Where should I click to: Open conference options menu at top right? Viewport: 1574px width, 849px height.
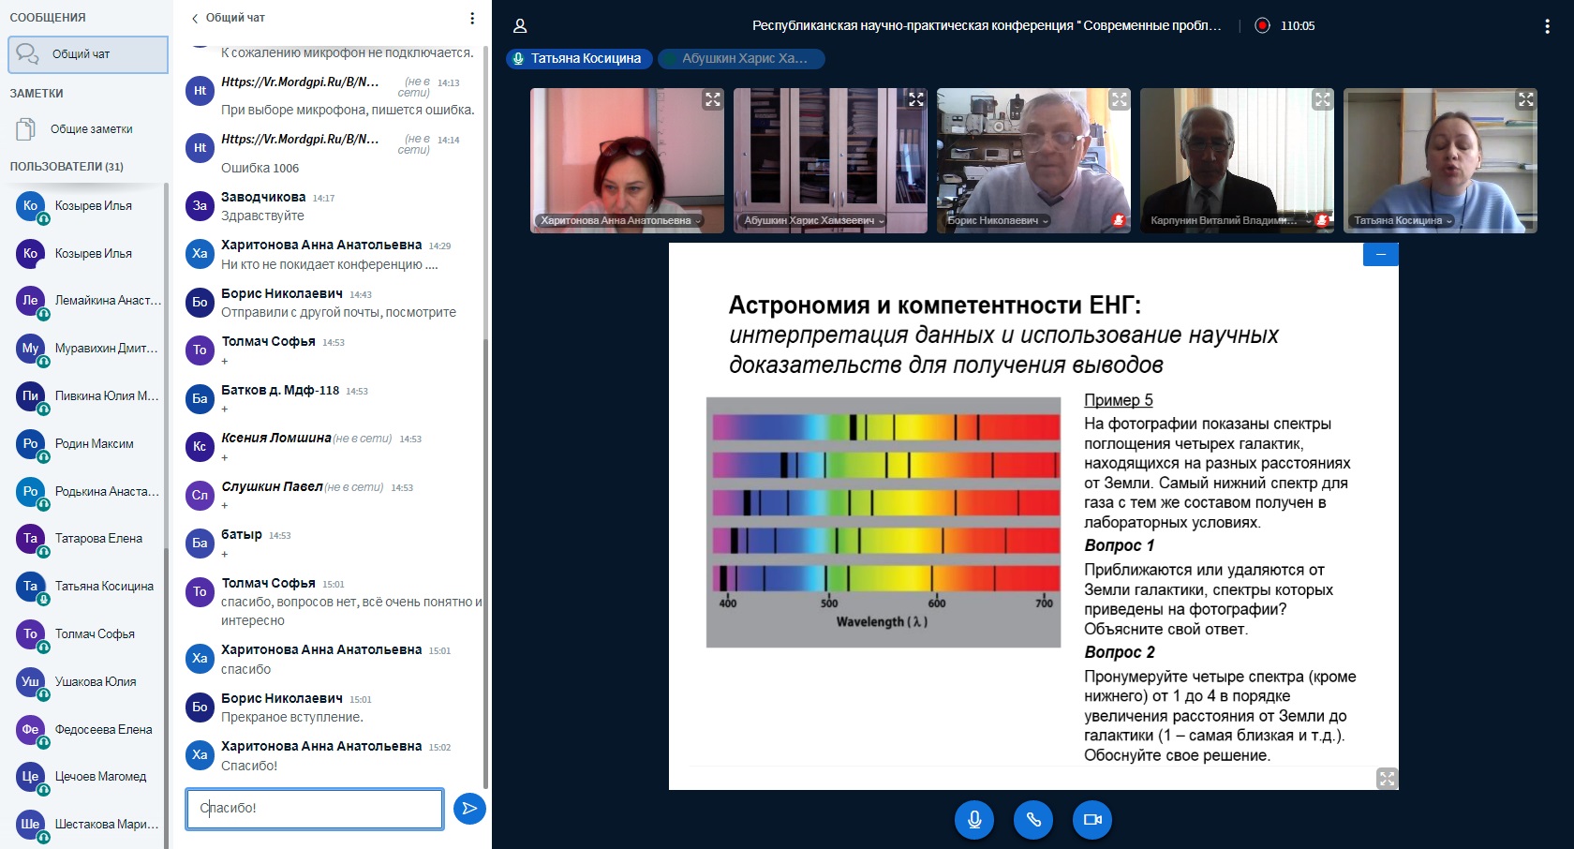pos(1547,26)
